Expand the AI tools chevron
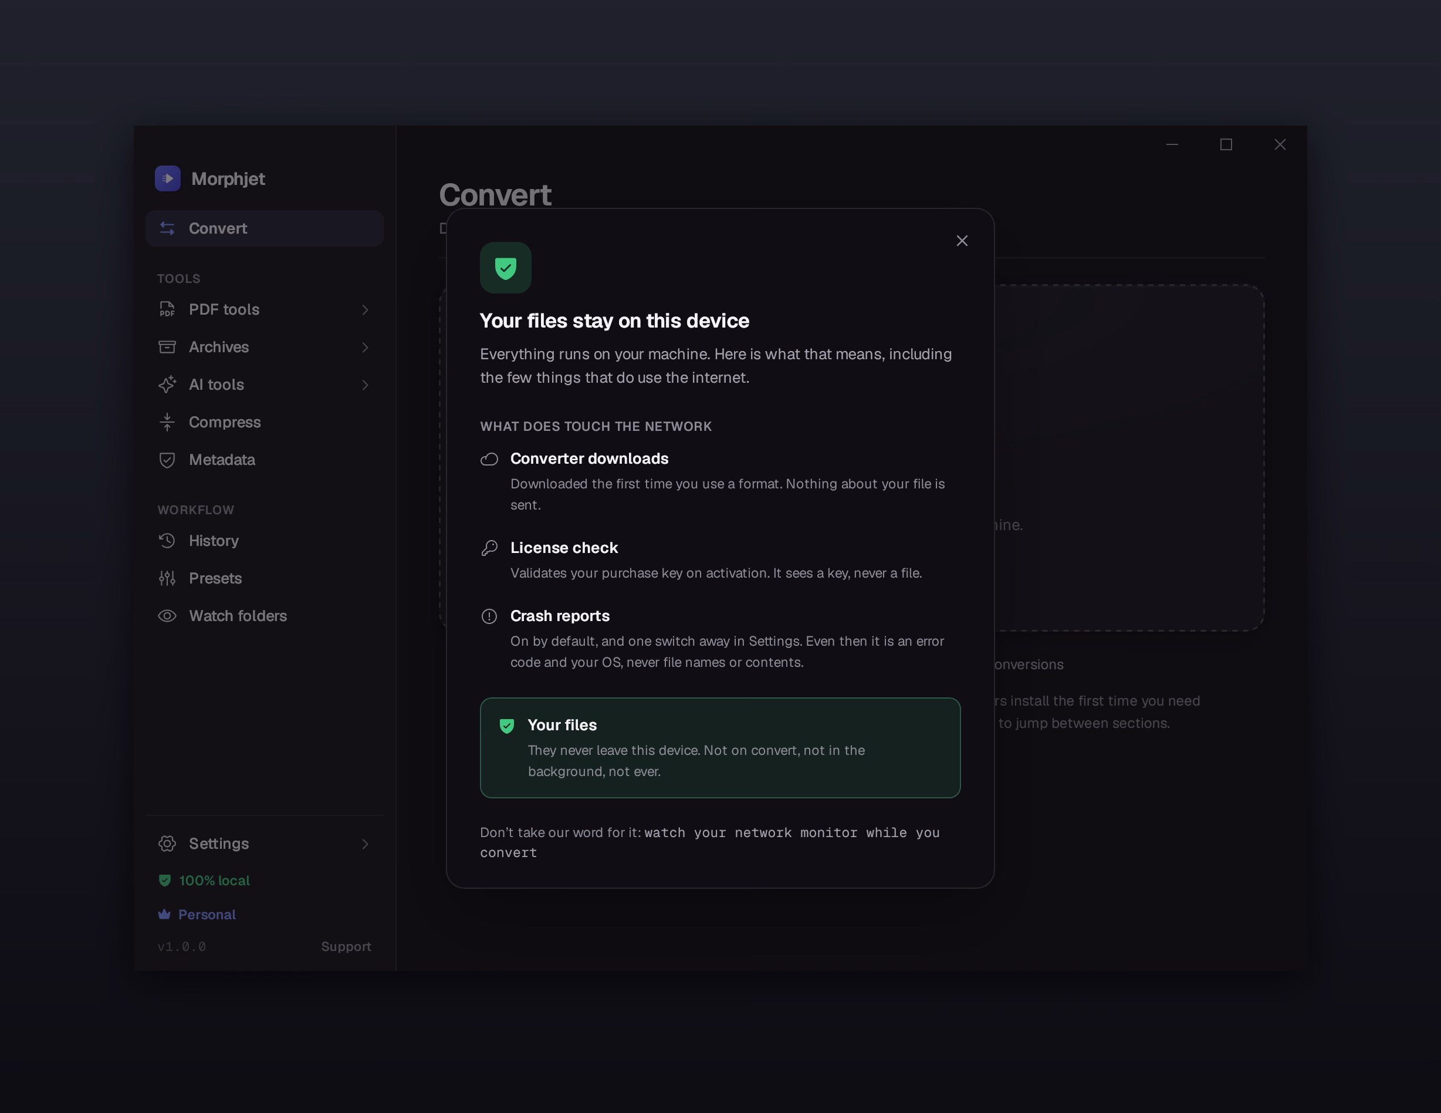Screen dimensions: 1441x1113 pyautogui.click(x=365, y=385)
